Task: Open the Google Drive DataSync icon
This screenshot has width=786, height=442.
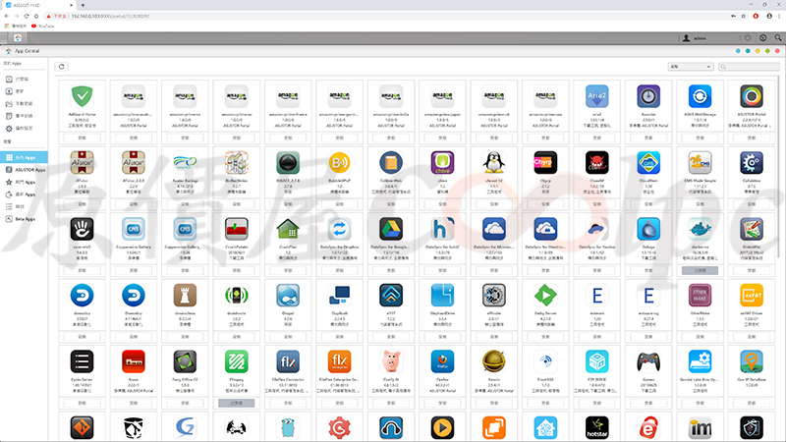Action: 391,229
